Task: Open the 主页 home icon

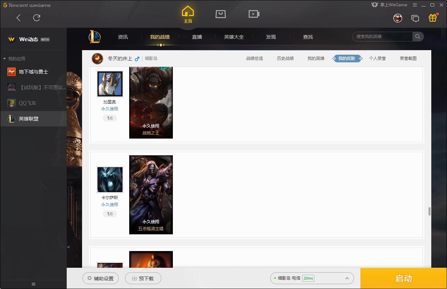Action: 188,14
